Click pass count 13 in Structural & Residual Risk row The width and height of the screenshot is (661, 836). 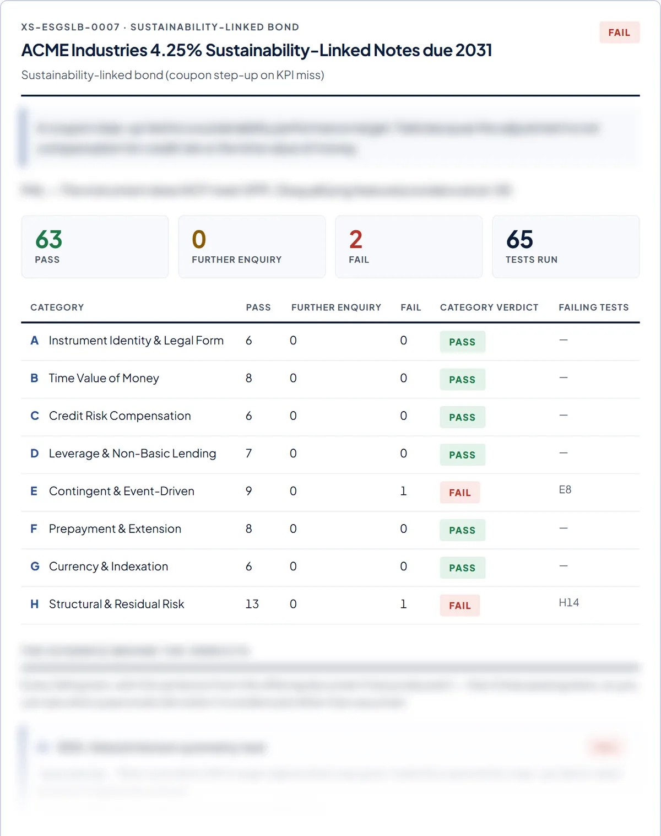252,604
